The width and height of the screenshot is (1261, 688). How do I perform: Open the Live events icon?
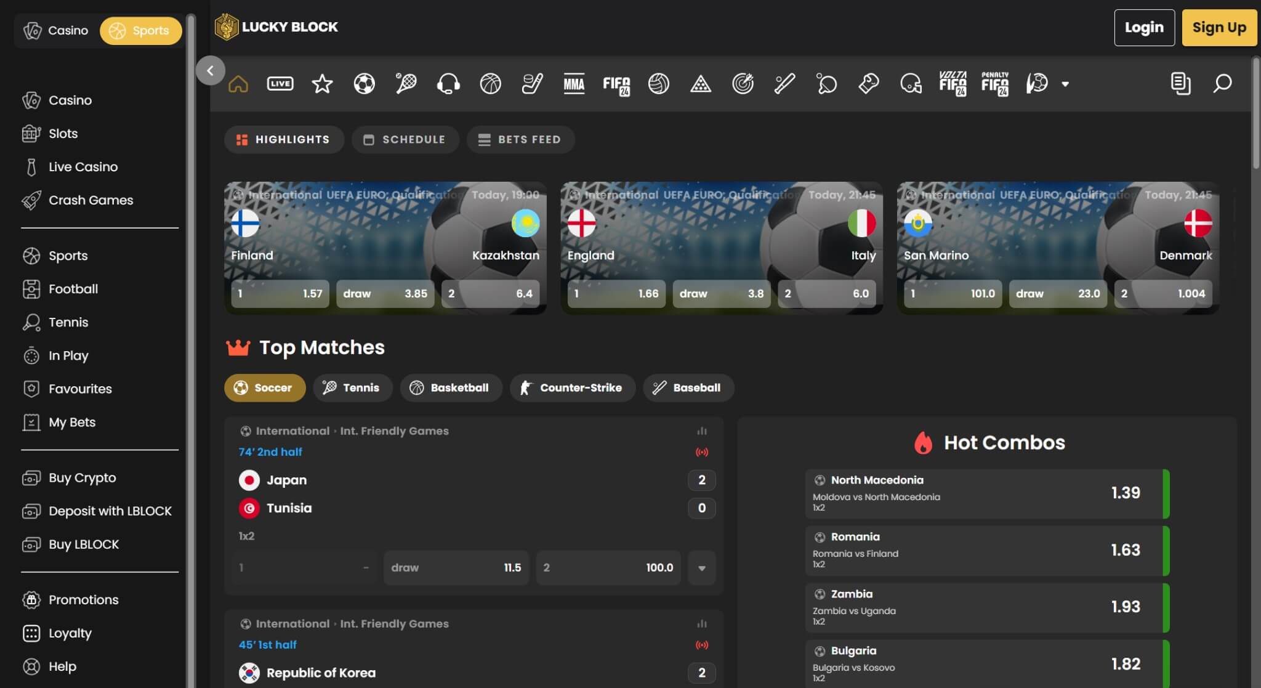280,84
